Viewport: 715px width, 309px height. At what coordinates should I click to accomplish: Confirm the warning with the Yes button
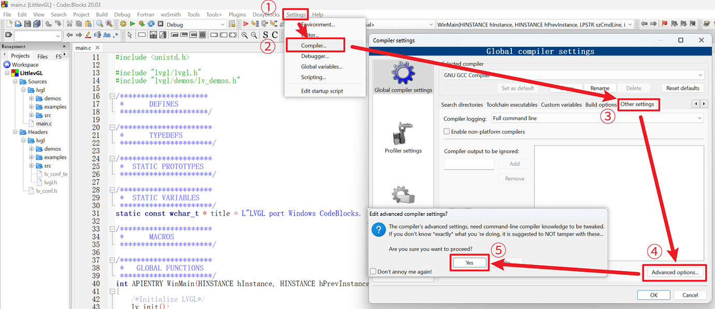(x=469, y=262)
